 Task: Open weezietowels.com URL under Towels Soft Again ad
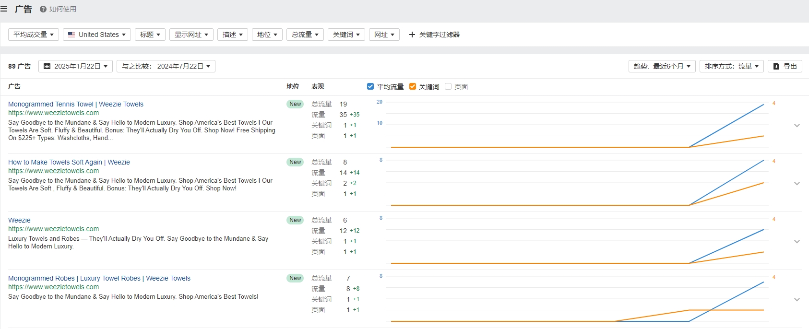coord(54,171)
